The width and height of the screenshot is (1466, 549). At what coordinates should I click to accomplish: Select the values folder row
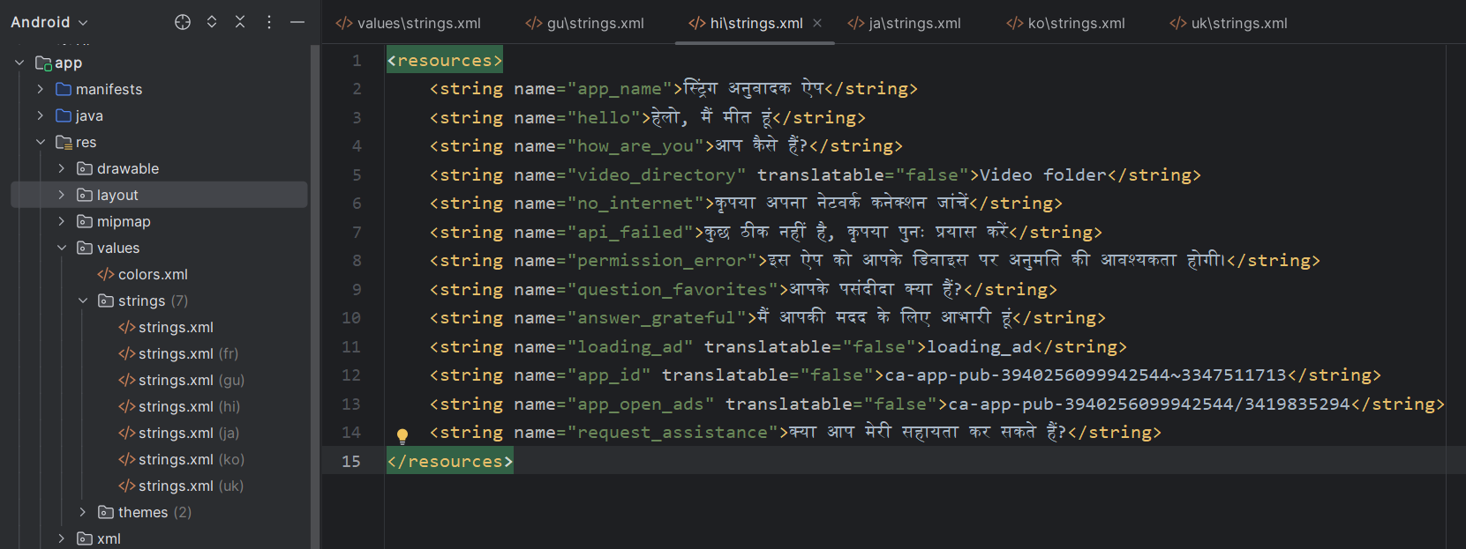click(159, 248)
